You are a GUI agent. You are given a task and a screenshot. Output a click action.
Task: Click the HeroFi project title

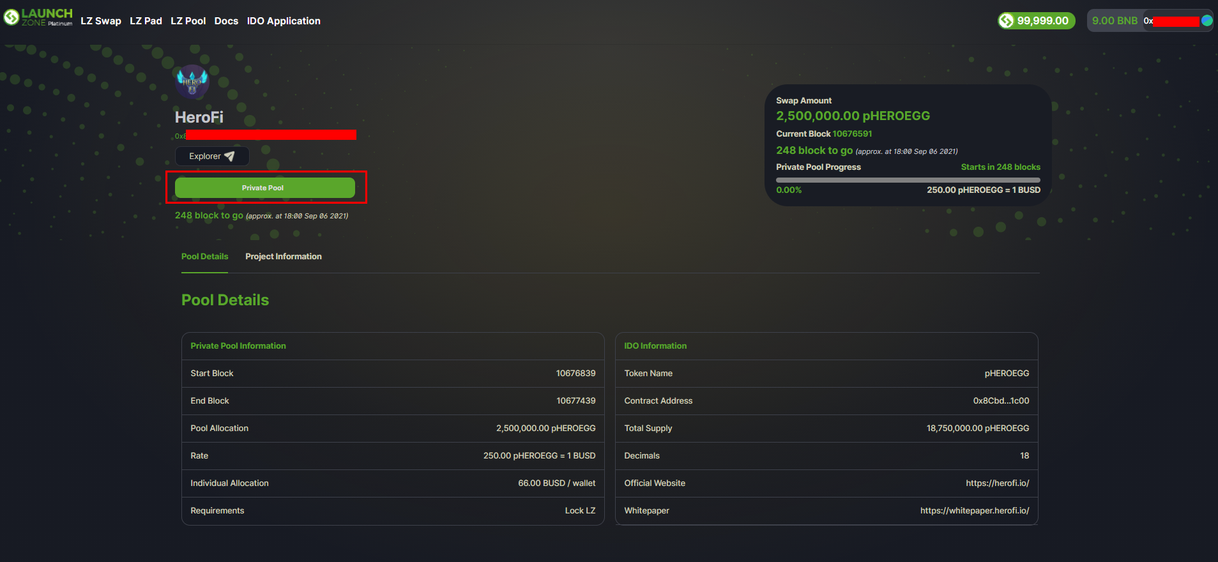click(x=199, y=117)
